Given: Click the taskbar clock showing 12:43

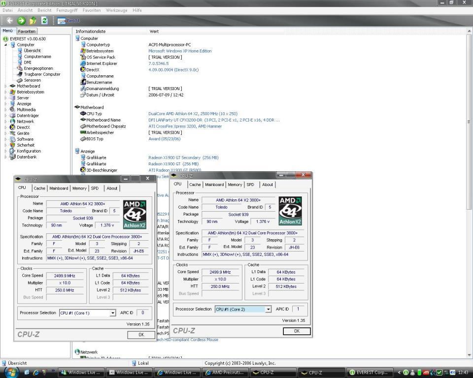Looking at the screenshot, I should tap(463, 373).
